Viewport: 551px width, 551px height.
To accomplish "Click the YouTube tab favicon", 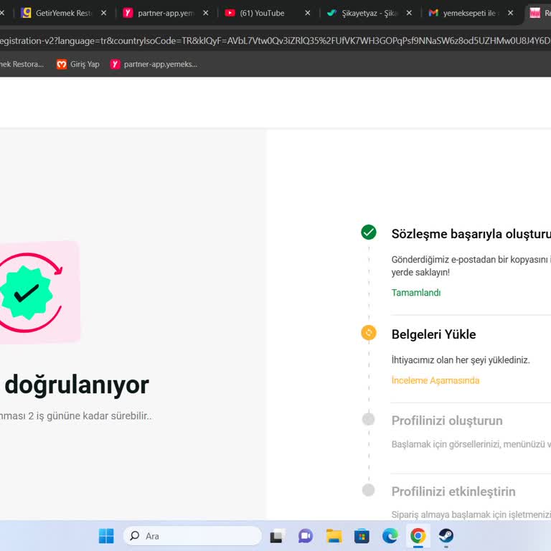I will click(x=230, y=13).
